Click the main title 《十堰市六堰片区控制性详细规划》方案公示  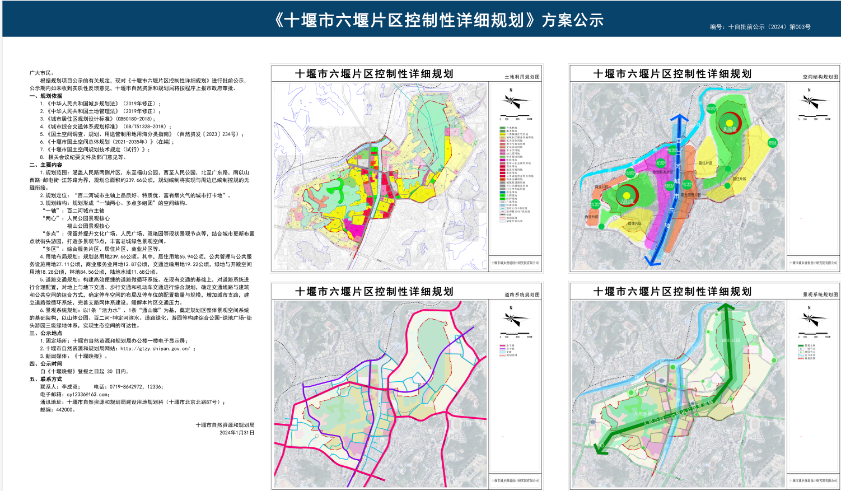coord(438,20)
